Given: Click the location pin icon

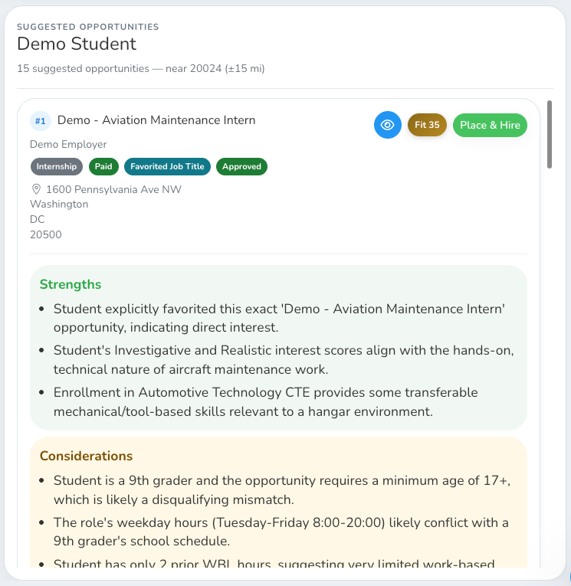Looking at the screenshot, I should click(36, 189).
